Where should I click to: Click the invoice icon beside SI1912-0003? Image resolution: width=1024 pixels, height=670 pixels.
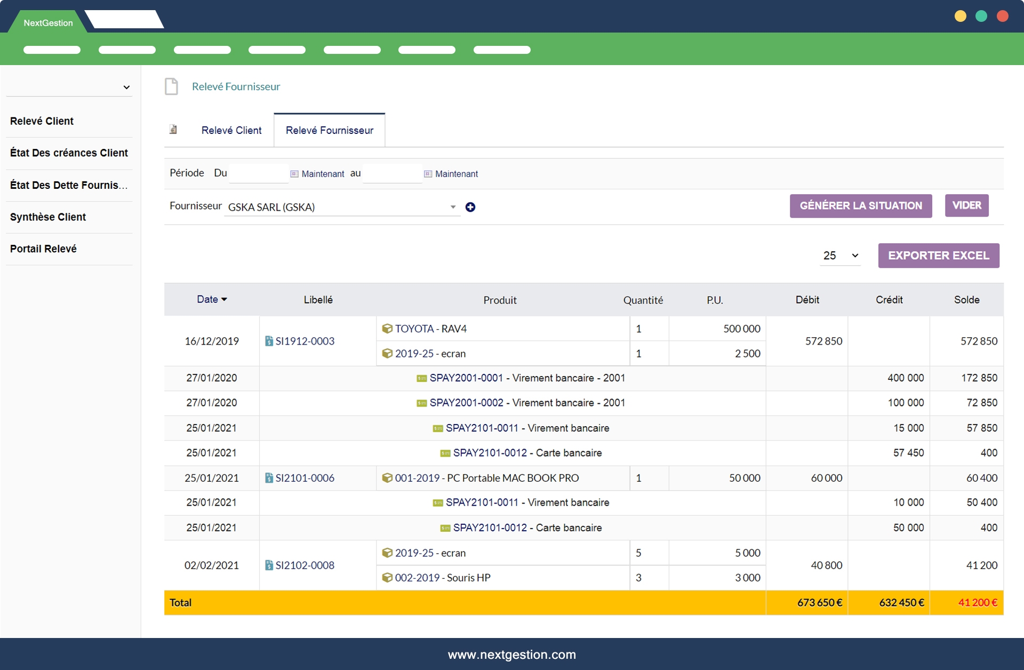pos(269,341)
